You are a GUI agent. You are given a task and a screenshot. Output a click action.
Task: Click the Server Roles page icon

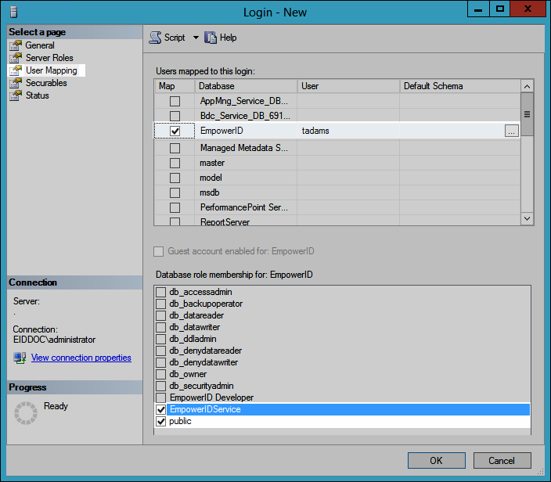[16, 58]
